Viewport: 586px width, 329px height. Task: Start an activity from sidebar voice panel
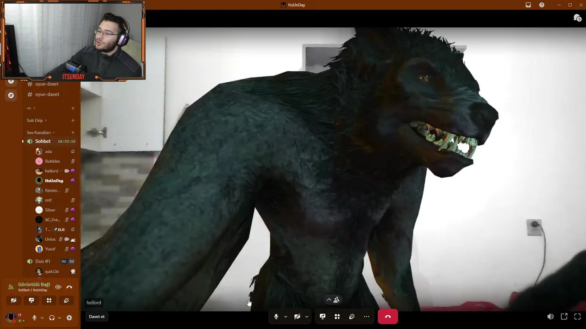[49, 300]
